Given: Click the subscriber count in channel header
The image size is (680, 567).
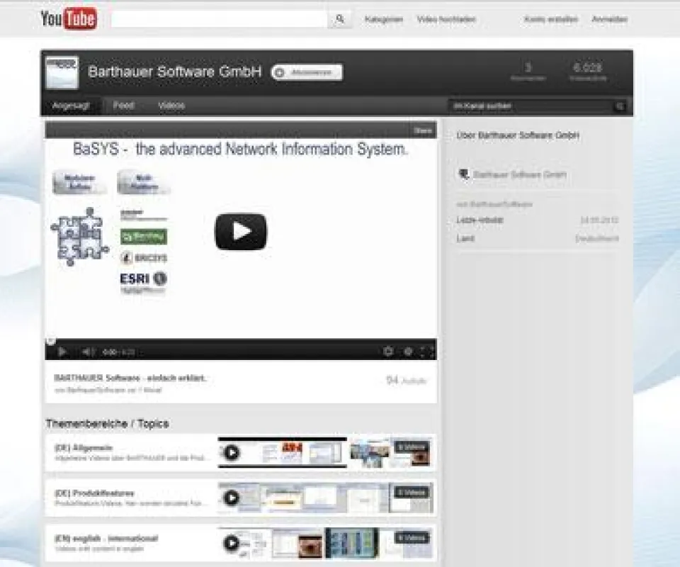Looking at the screenshot, I should [x=528, y=72].
